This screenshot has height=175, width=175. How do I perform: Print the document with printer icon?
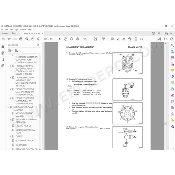pyautogui.click(x=21, y=39)
